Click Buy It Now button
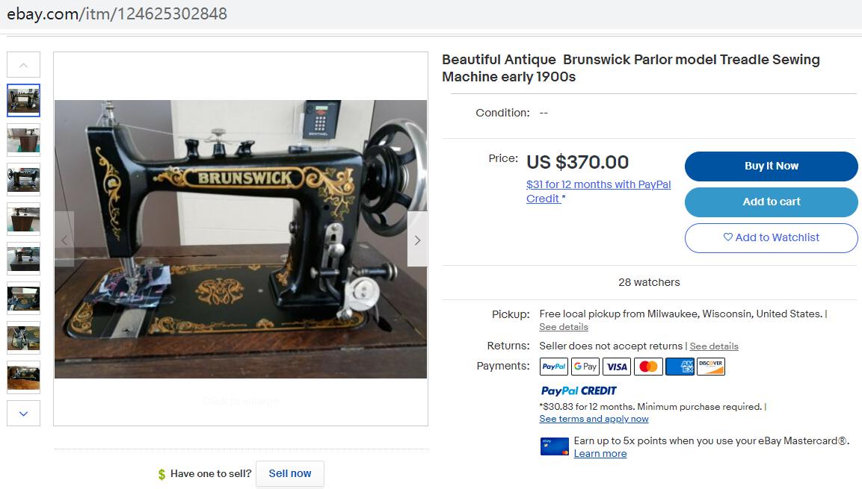The width and height of the screenshot is (862, 489). (x=771, y=166)
